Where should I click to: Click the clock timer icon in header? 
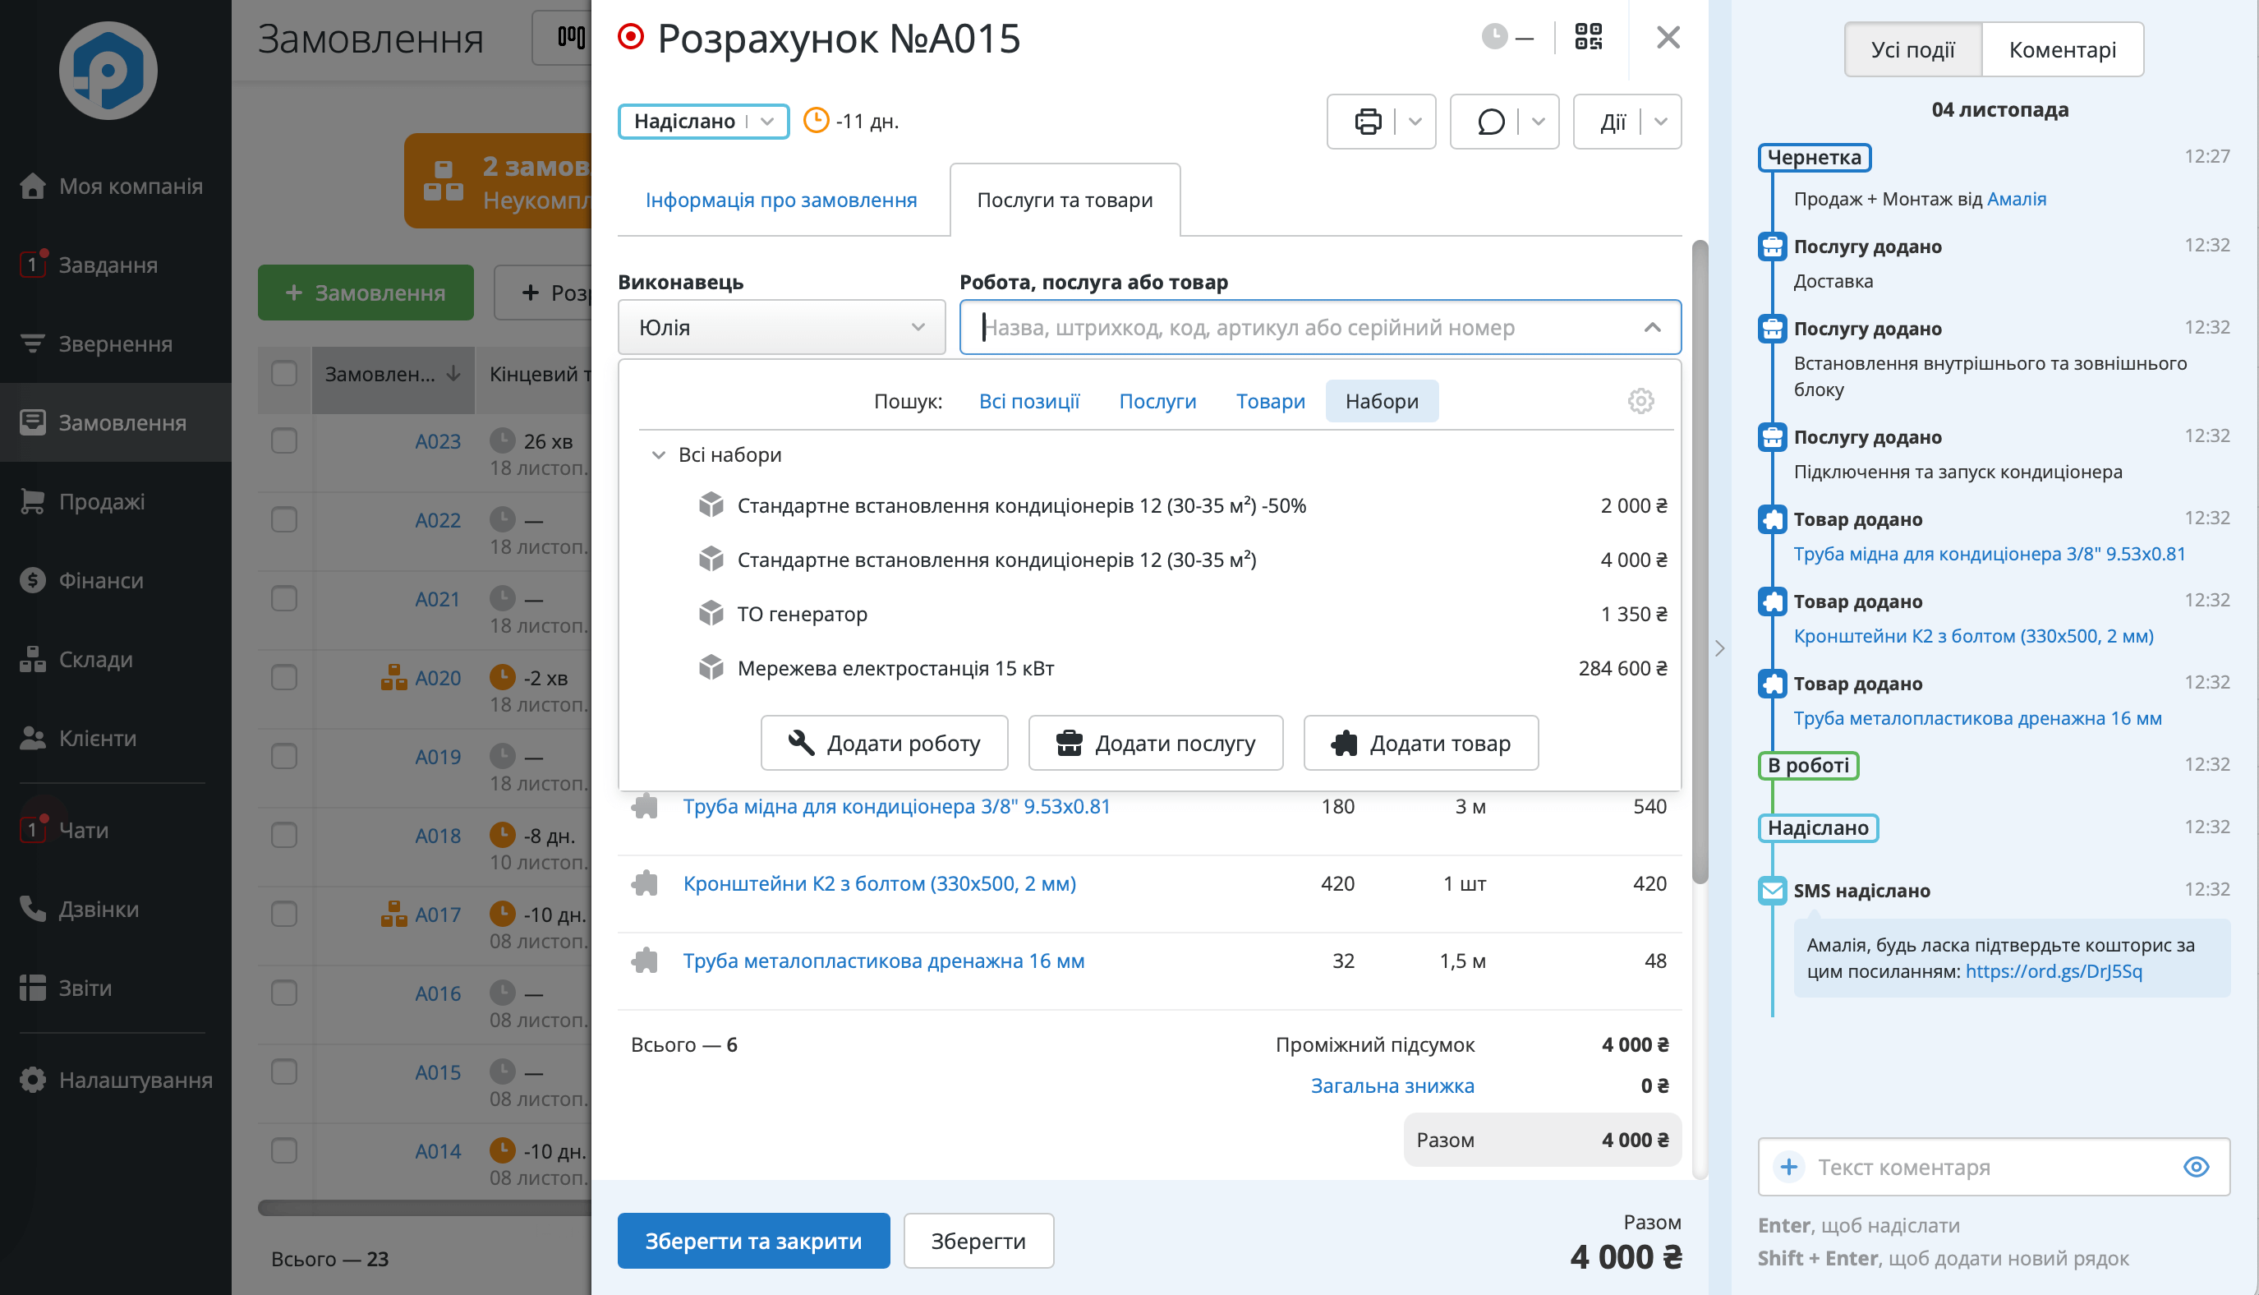click(x=1494, y=37)
